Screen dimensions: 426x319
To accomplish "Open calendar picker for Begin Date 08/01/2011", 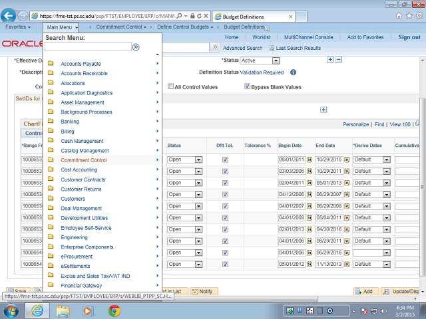I will point(310,159).
